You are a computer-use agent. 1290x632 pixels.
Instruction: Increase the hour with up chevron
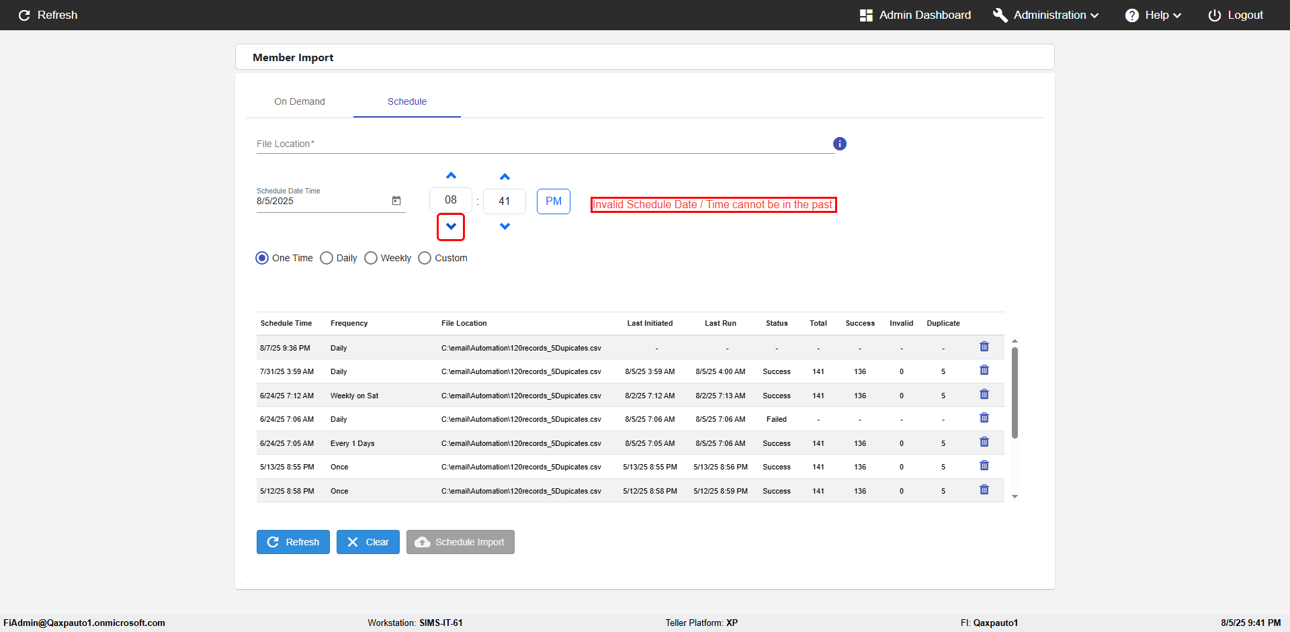pos(451,176)
